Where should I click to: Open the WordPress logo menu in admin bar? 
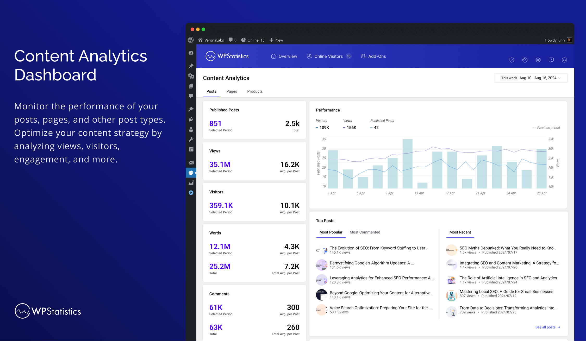pyautogui.click(x=191, y=40)
